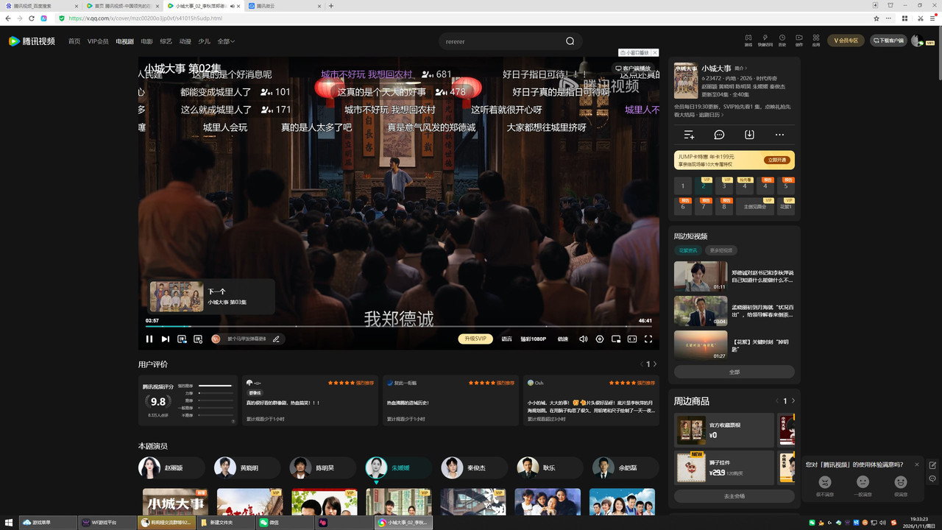
Task: Open the 快捷访问 lightning icon
Action: pos(765,40)
